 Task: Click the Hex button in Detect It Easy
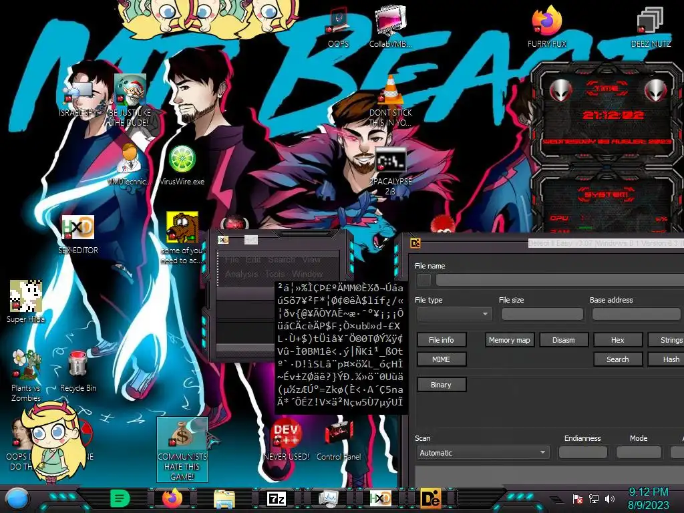pos(618,340)
